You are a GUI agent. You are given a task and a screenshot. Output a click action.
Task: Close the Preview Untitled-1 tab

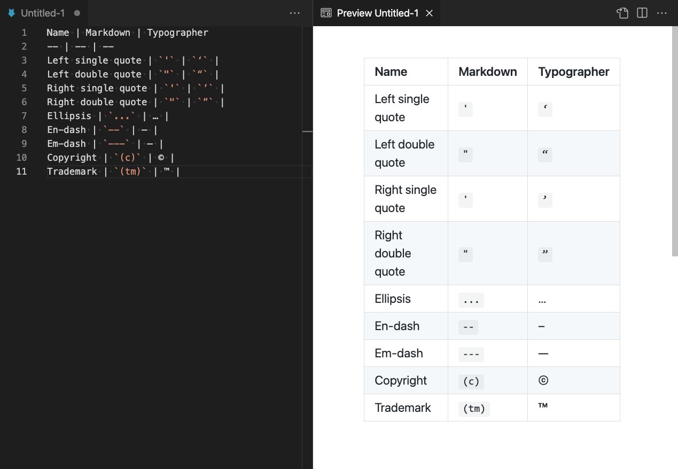(x=429, y=13)
